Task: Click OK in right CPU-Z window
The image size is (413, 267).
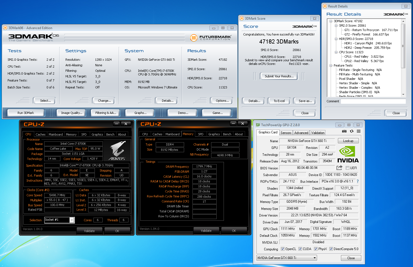Action: tap(234, 231)
